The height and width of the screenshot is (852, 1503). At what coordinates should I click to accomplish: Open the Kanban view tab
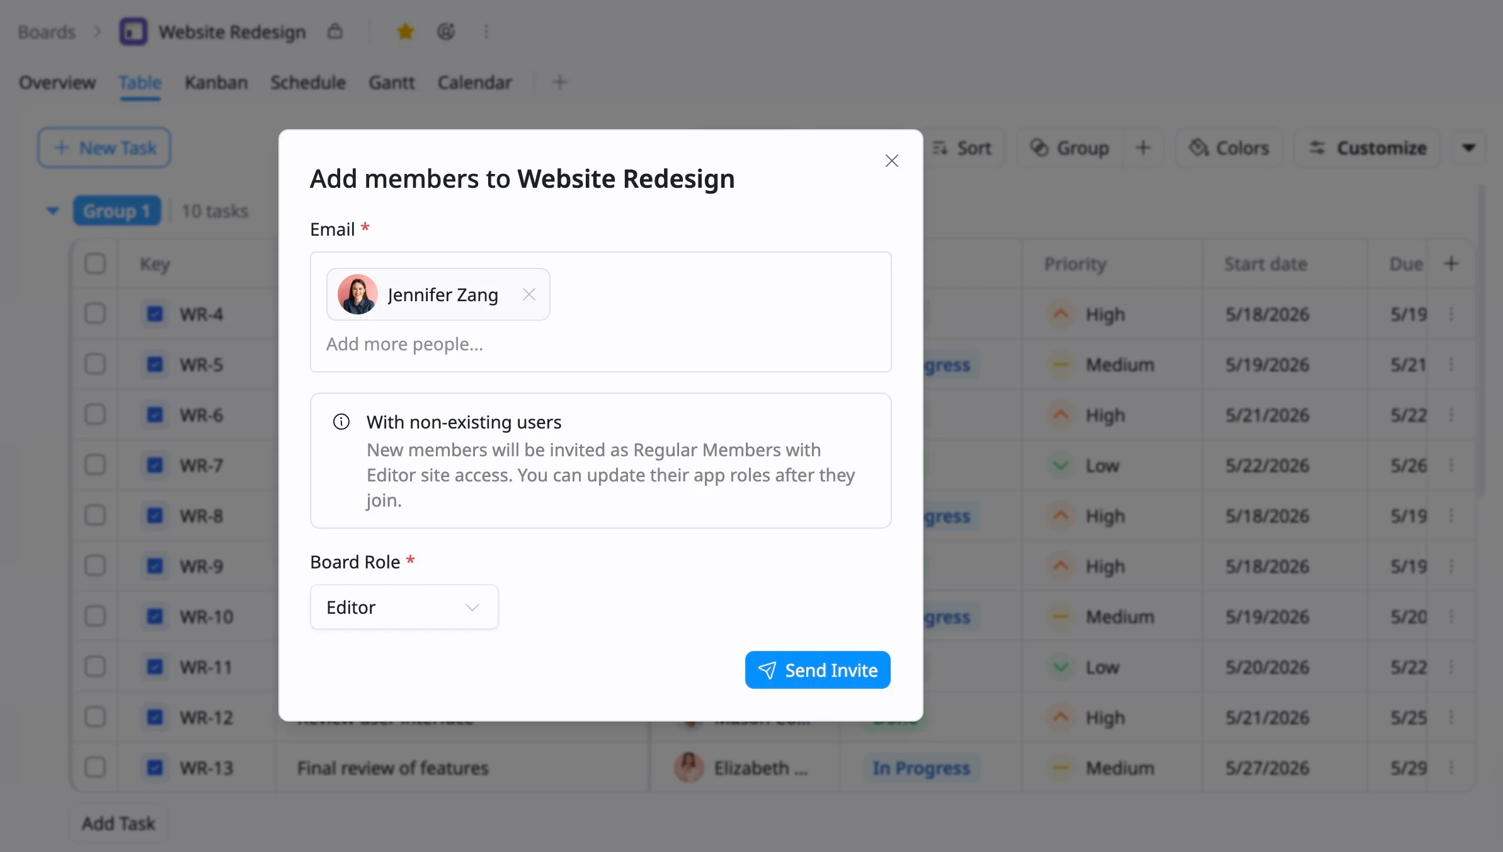216,83
